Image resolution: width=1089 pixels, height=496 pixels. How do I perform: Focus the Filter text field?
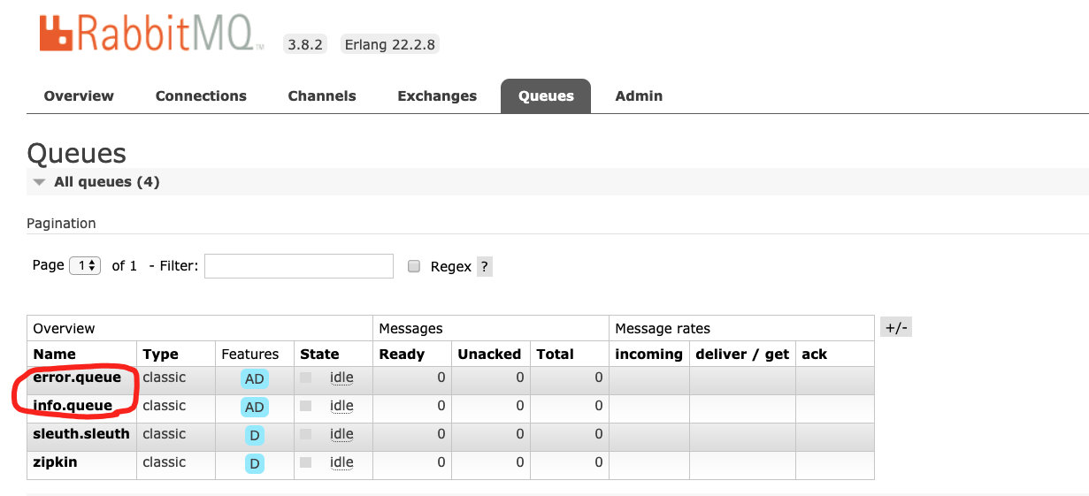[x=299, y=266]
